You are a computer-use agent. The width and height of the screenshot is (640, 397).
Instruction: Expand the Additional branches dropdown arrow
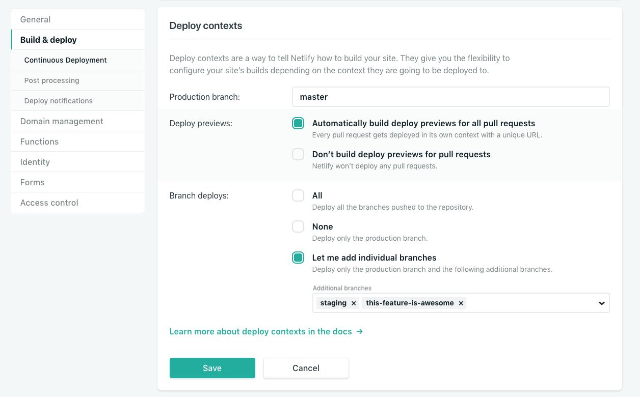[601, 303]
